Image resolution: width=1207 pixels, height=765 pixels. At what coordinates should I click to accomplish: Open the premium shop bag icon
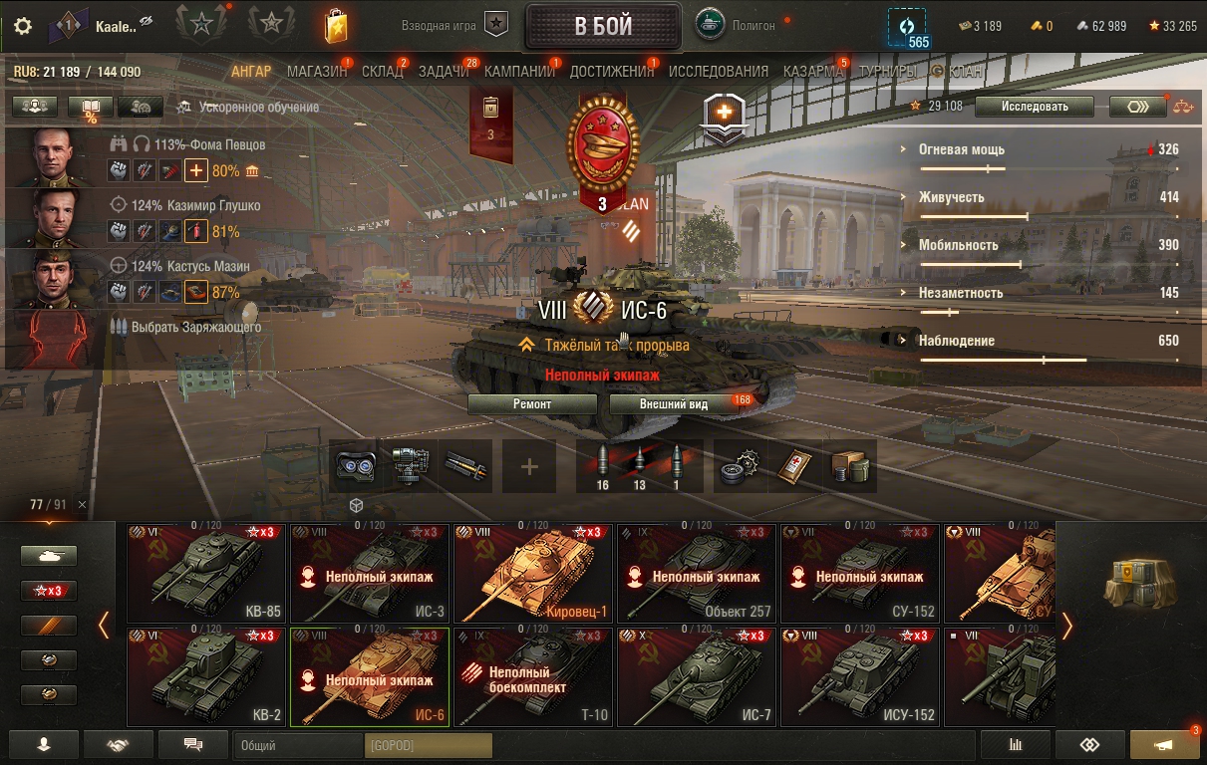coord(336,26)
